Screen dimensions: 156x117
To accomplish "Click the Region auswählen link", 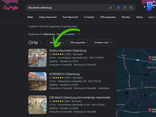I will [x=66, y=34].
